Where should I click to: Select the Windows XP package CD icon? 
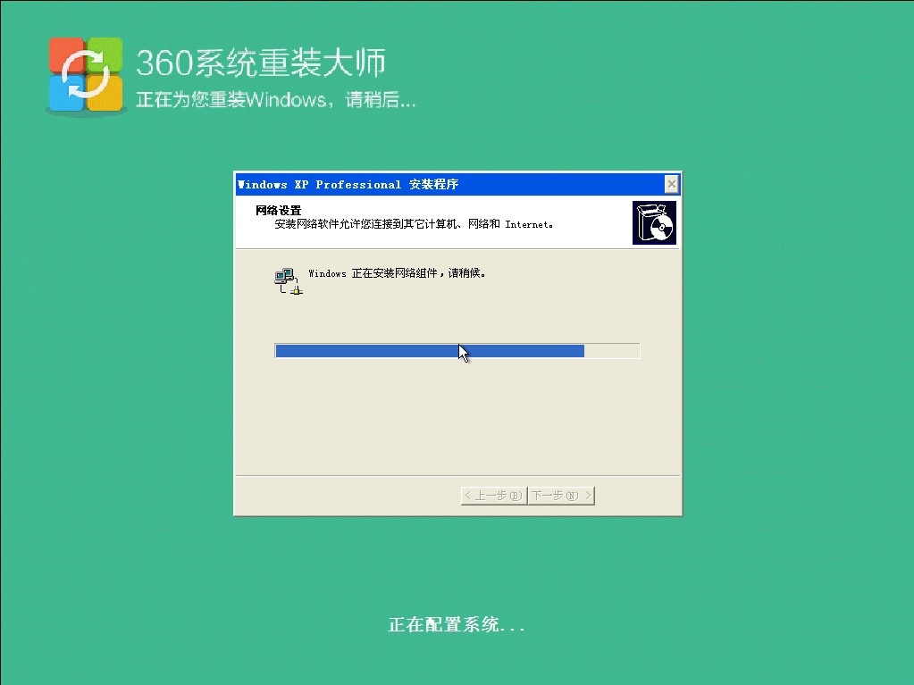pos(654,221)
